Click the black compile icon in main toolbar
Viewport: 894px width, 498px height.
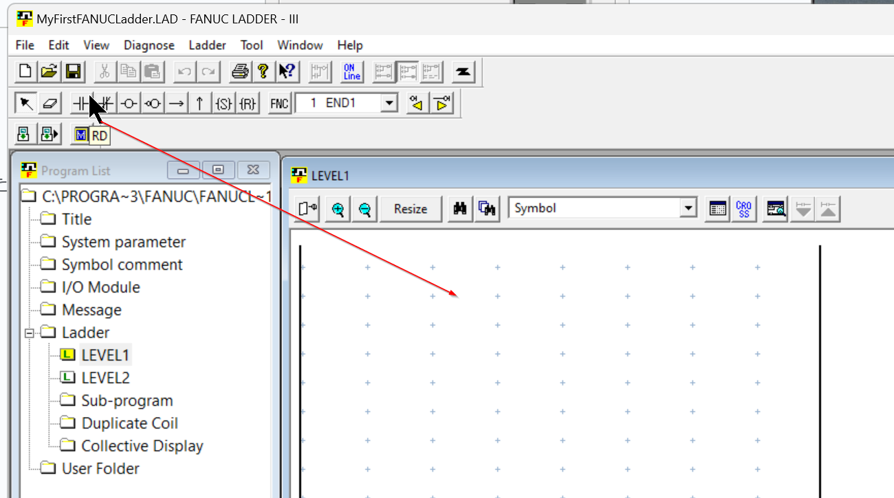pyautogui.click(x=464, y=71)
